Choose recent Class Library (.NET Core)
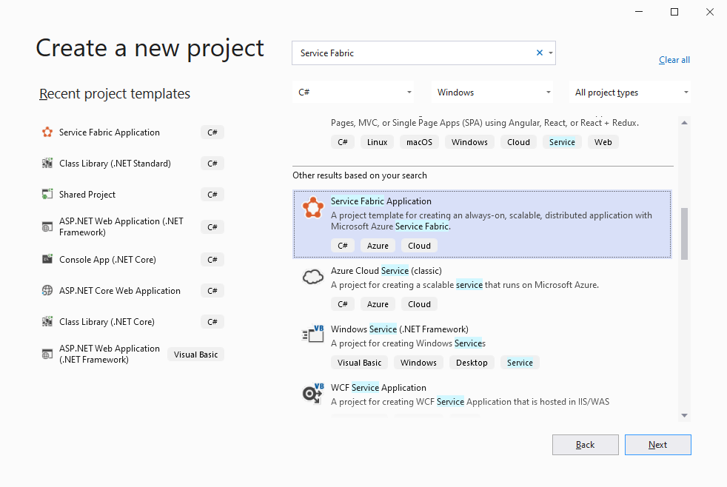 [x=132, y=321]
